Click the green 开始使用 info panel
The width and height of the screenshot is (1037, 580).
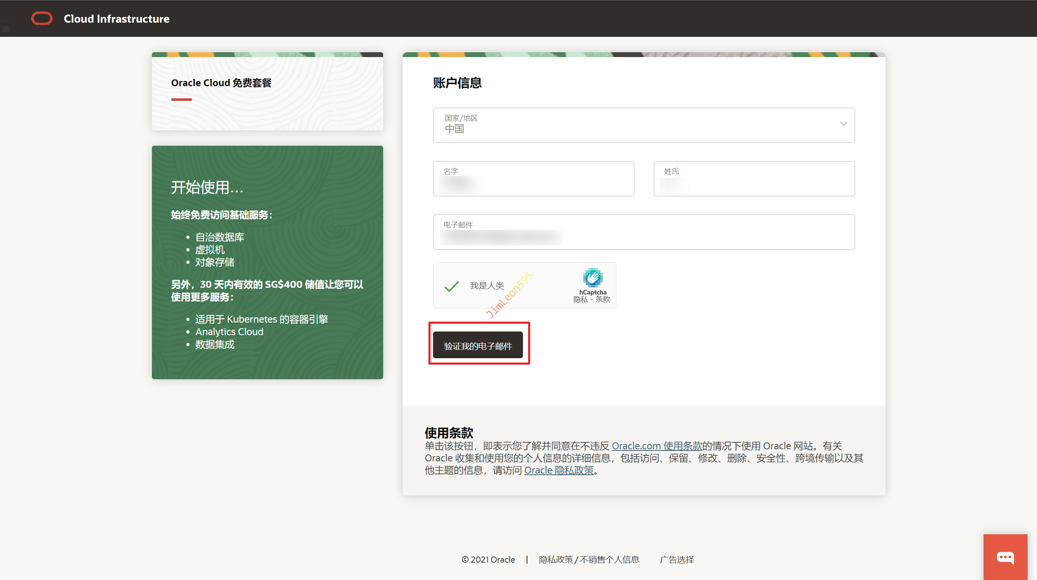(267, 262)
